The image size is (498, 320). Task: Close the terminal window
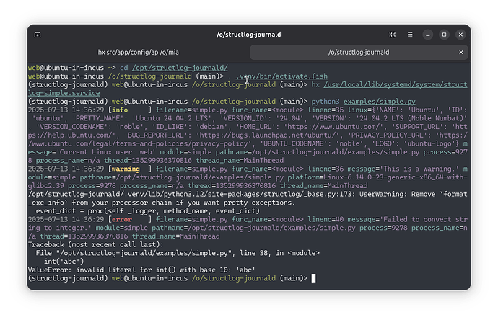pyautogui.click(x=461, y=35)
